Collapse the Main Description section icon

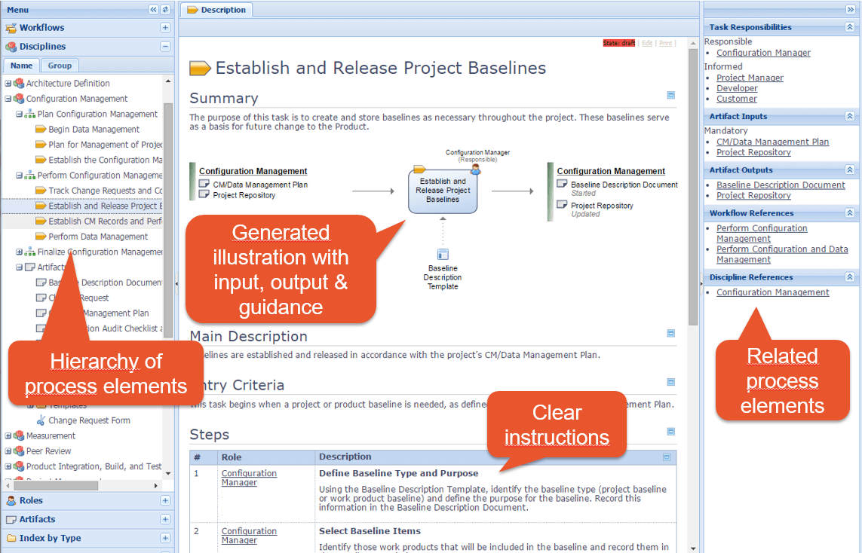(x=670, y=333)
